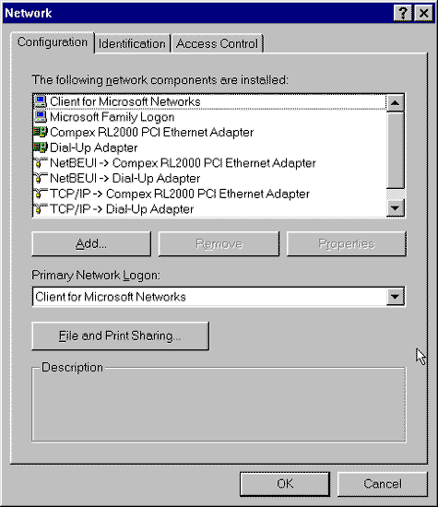Screen dimensions: 438x507
Task: Select 'TCP/IP -> Compex RL2000 PCI Ethernet Adapter' text
Action: coord(180,194)
